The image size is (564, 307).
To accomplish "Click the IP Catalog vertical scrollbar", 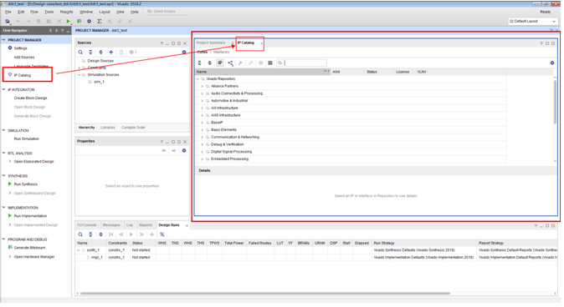I will click(556, 103).
